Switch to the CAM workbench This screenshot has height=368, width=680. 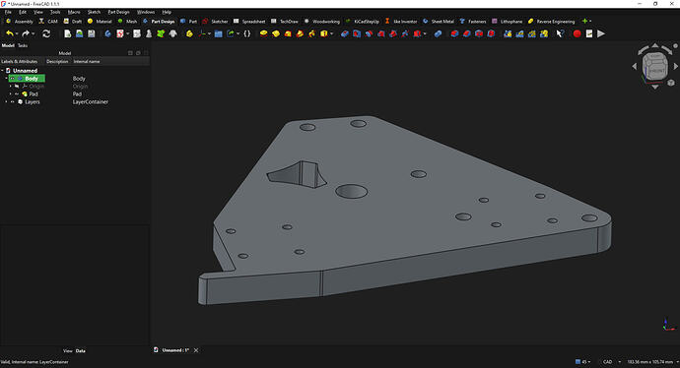[x=48, y=22]
